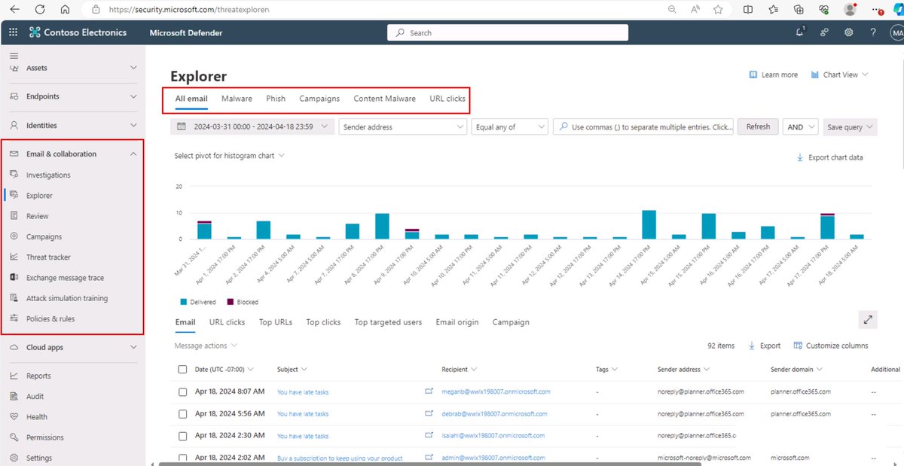Click the Export chart data icon
Screen dimensions: 904x466
800,157
